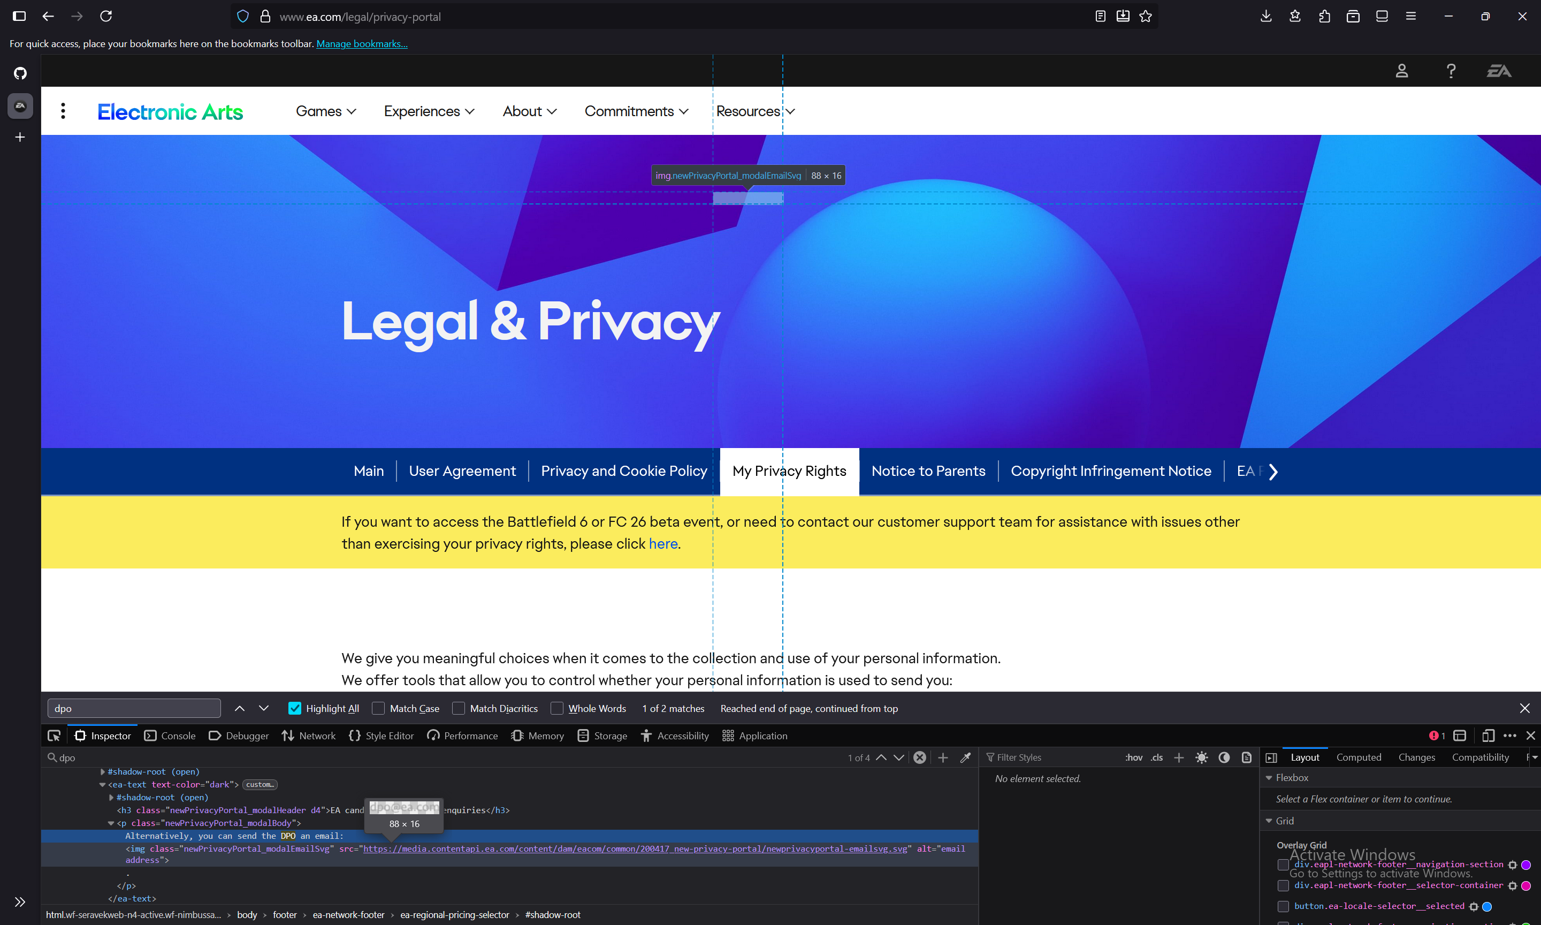Toggle the split console view icon
Image resolution: width=1541 pixels, height=925 pixels.
pos(1459,736)
